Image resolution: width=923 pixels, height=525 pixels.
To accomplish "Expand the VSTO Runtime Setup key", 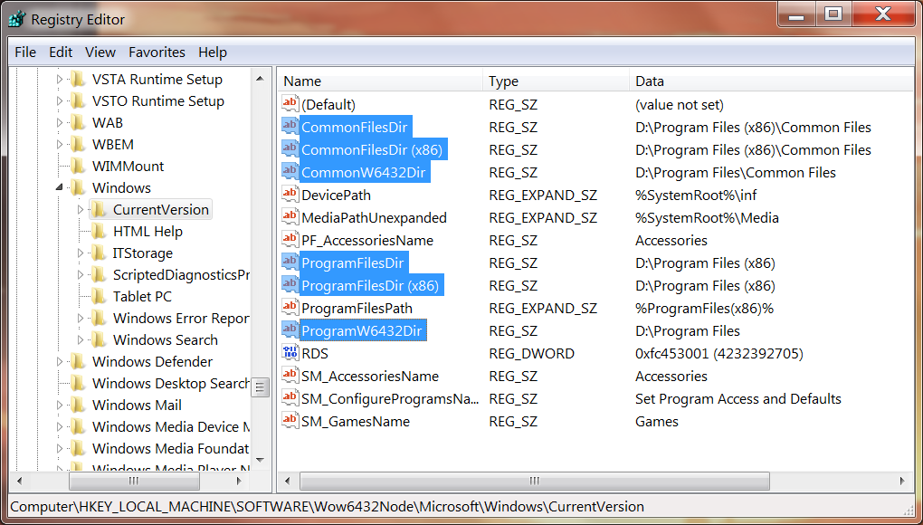I will [60, 100].
